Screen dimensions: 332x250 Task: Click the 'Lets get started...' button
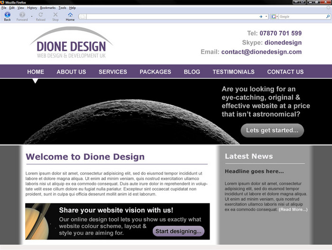tap(272, 130)
